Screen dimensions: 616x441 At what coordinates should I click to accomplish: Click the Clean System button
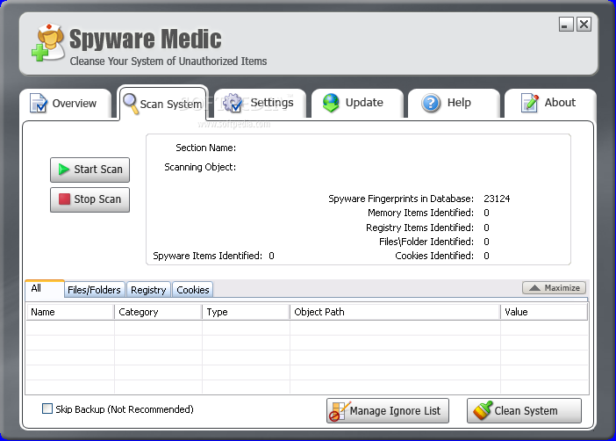(x=524, y=411)
